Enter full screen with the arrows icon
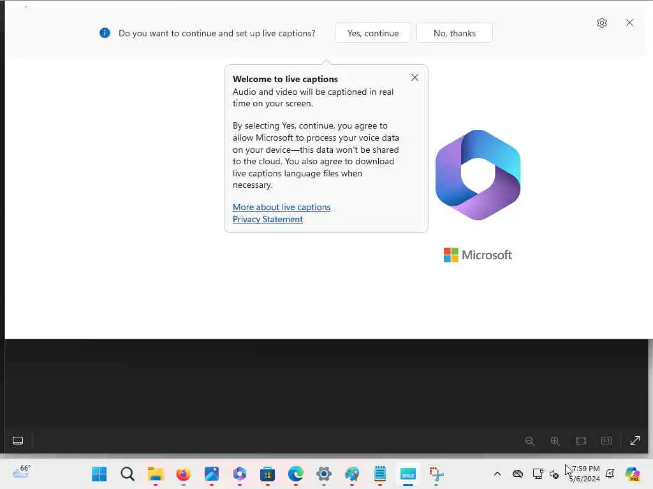The image size is (653, 489). pyautogui.click(x=635, y=441)
